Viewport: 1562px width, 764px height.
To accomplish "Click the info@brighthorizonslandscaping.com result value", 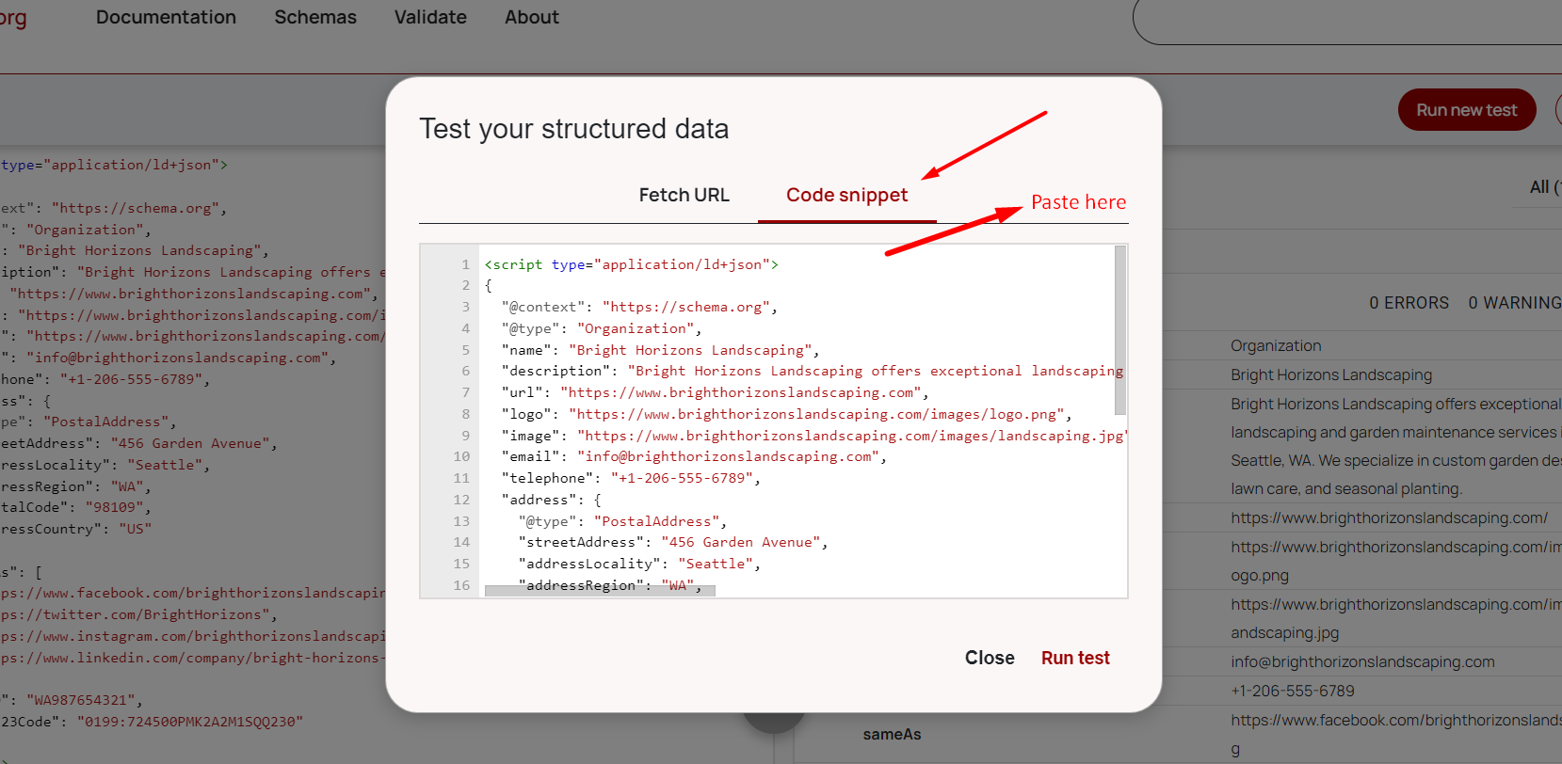I will (x=1362, y=661).
